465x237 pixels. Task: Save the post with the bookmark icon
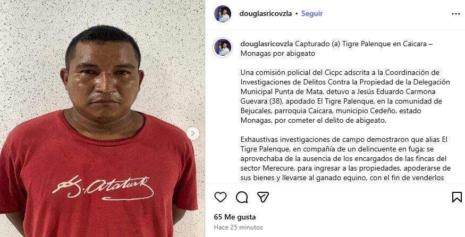click(456, 197)
